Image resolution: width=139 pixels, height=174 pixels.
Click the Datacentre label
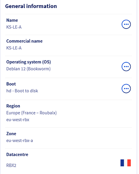click(17, 155)
